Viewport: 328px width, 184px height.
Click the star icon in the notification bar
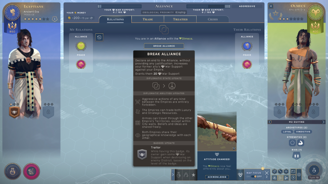pyautogui.click(x=193, y=175)
